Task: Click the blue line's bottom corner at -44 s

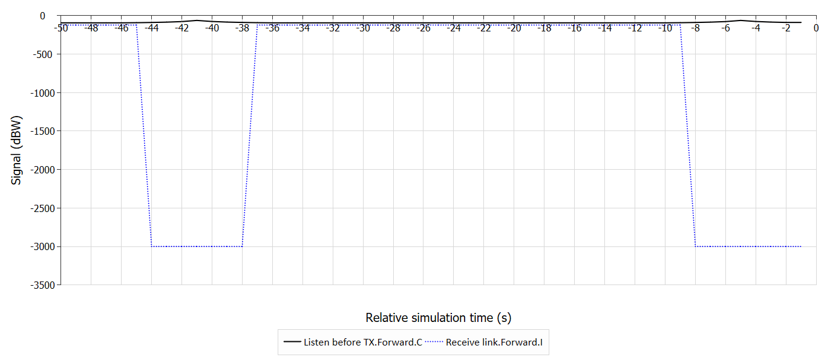Action: coord(152,246)
